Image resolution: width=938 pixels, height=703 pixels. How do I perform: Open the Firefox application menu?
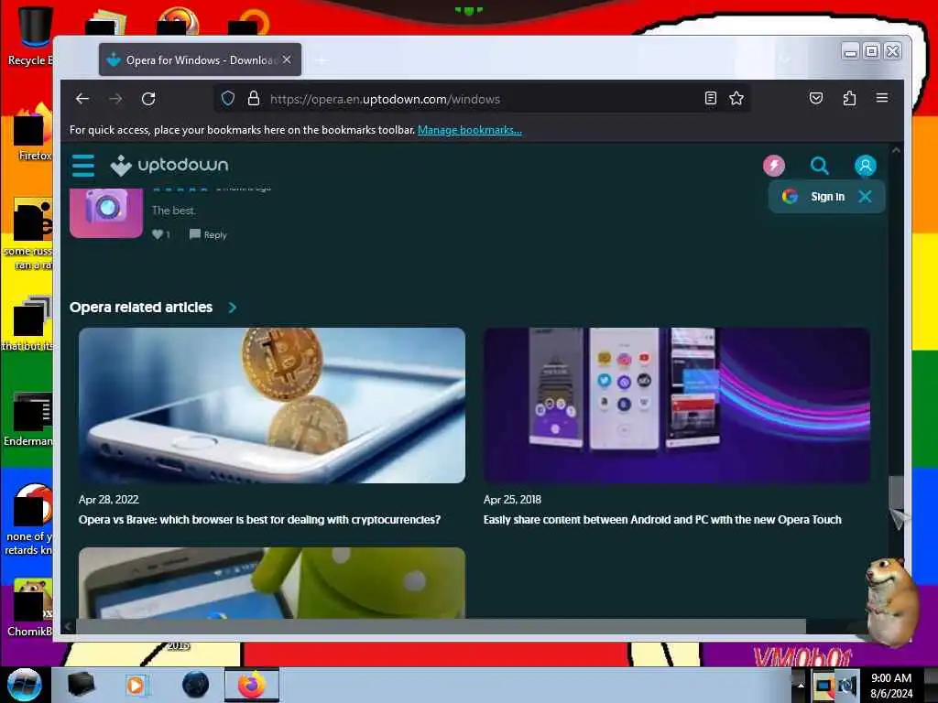click(882, 98)
